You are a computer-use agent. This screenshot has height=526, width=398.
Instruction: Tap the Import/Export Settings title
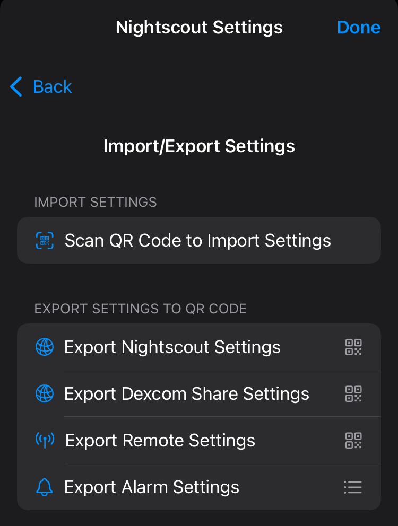(x=199, y=146)
